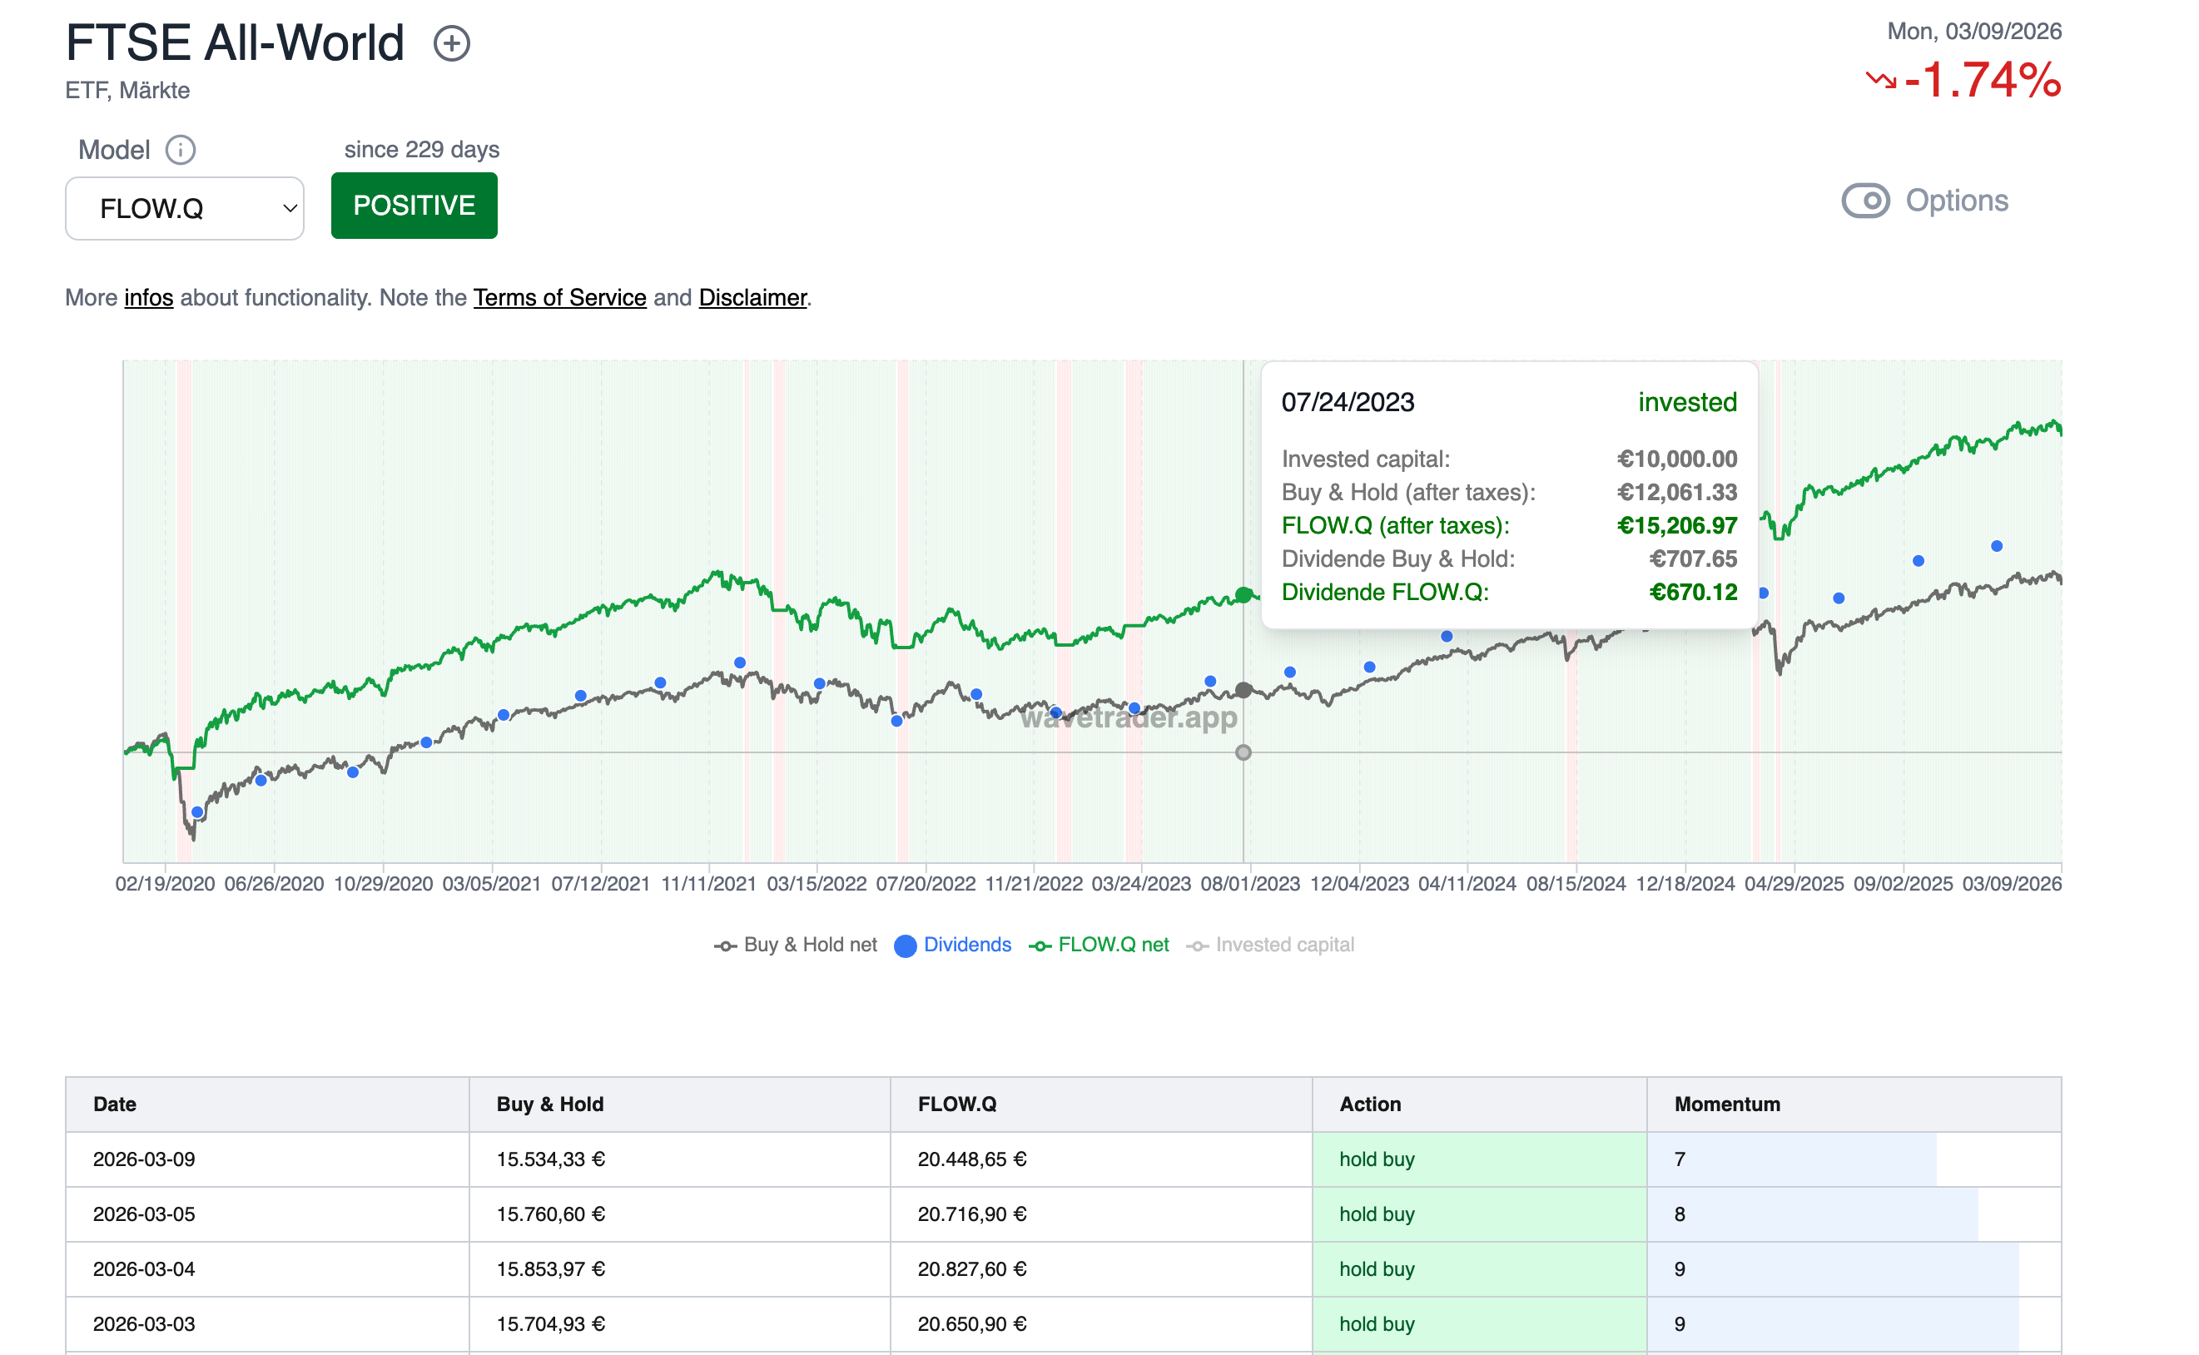Click the red downward trend arrow icon

[x=1881, y=80]
